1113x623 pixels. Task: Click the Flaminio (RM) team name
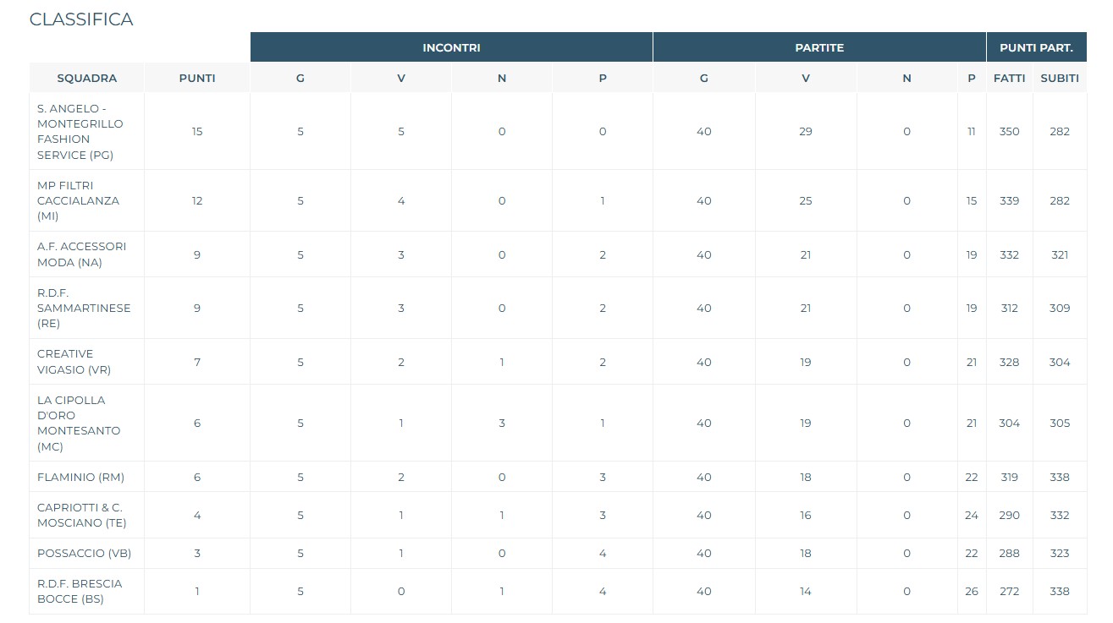tap(80, 477)
